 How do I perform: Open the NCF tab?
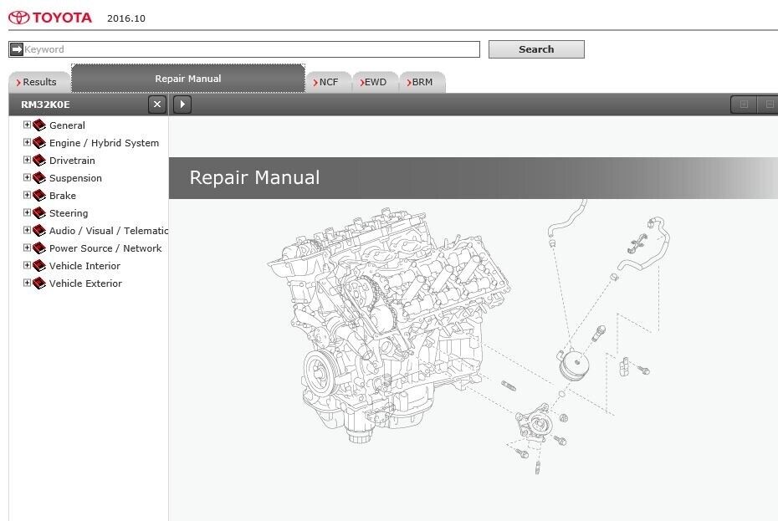tap(328, 82)
